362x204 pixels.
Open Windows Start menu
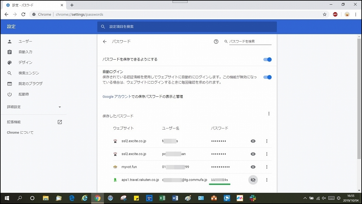(7, 198)
